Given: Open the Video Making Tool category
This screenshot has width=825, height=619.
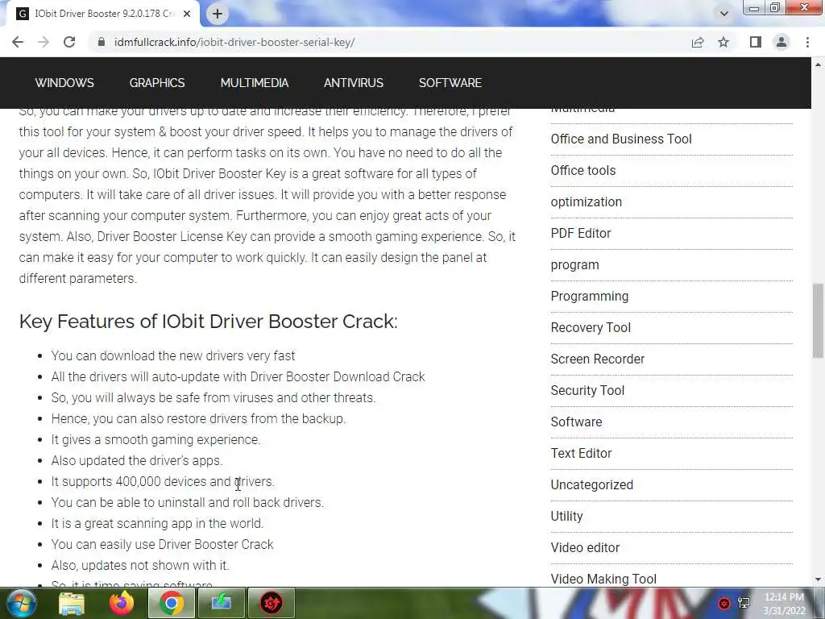Looking at the screenshot, I should [603, 579].
